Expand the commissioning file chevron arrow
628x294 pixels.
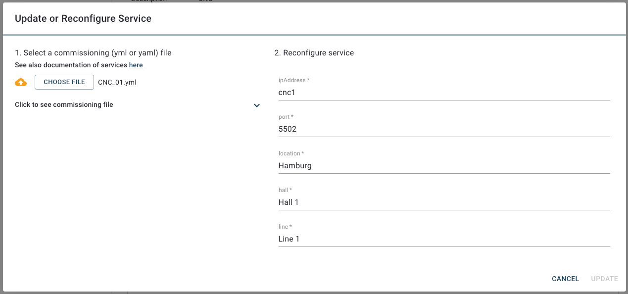point(257,105)
